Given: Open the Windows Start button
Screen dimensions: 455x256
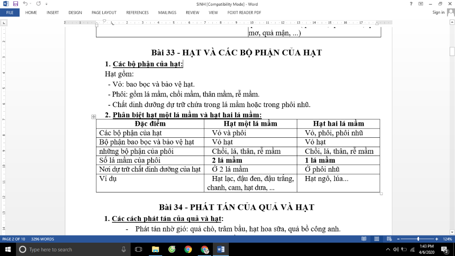Looking at the screenshot, I should point(8,249).
